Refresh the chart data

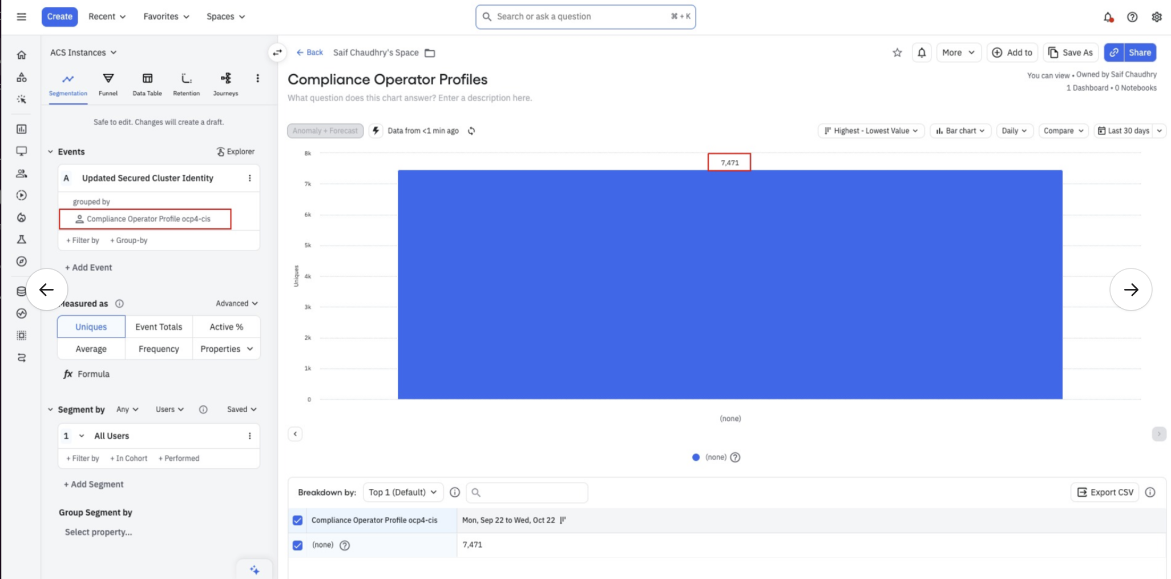471,131
